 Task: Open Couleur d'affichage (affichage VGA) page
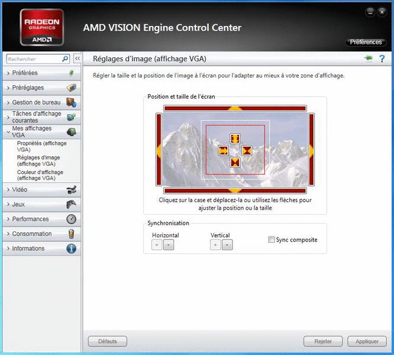click(x=40, y=175)
